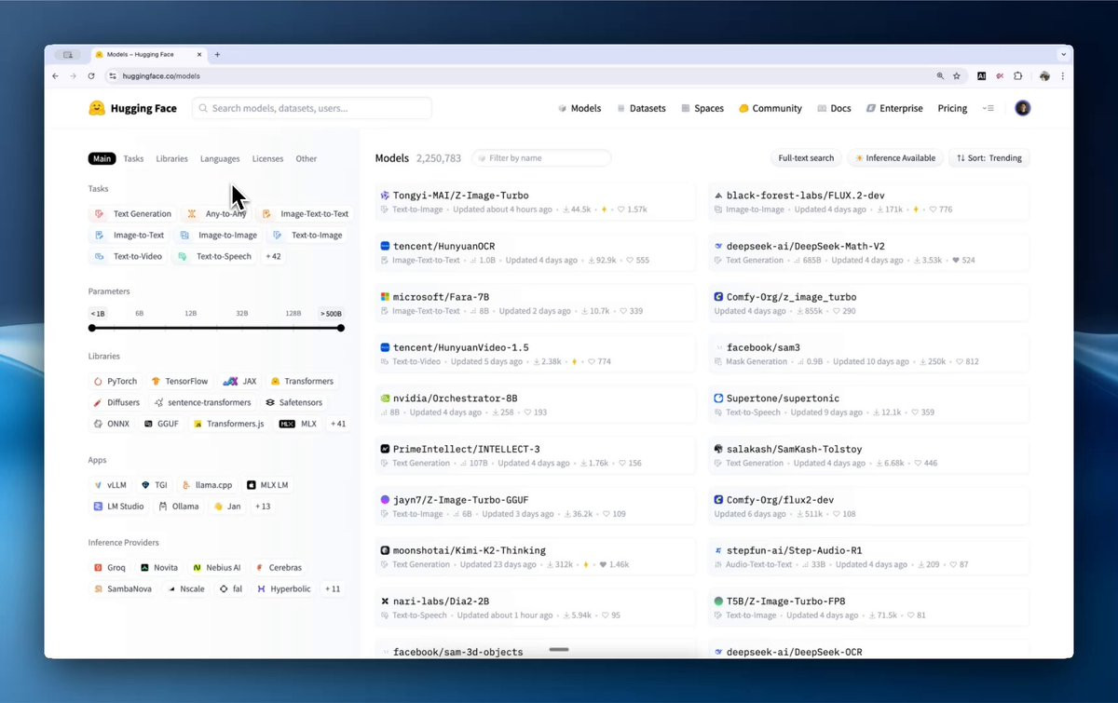Open the user profile avatar in navbar
Image resolution: width=1118 pixels, height=703 pixels.
click(1022, 108)
